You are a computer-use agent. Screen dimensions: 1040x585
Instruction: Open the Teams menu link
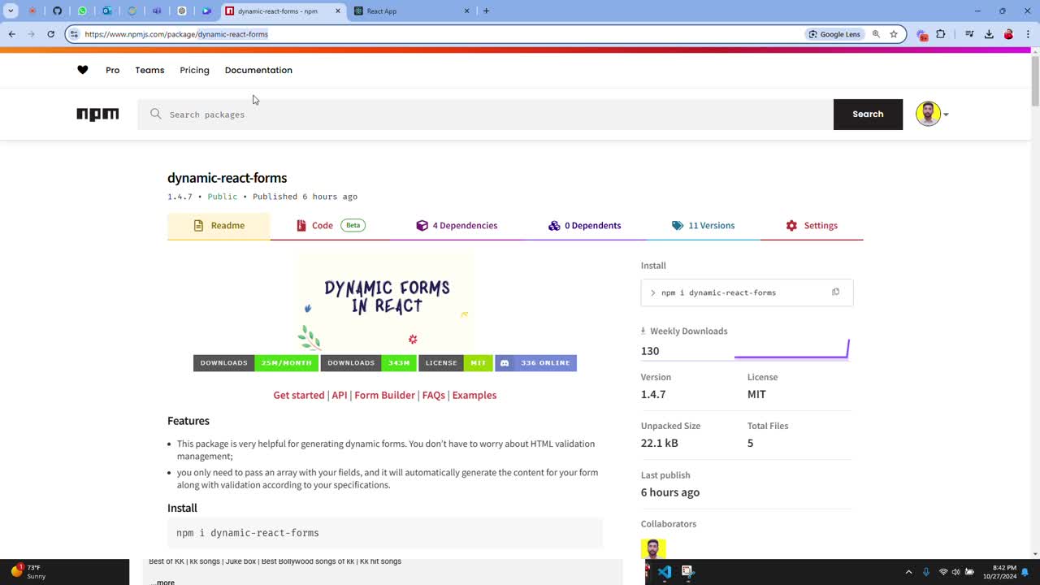coord(149,70)
